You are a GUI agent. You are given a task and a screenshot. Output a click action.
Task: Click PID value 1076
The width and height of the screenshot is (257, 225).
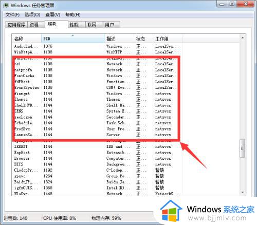click(x=48, y=46)
